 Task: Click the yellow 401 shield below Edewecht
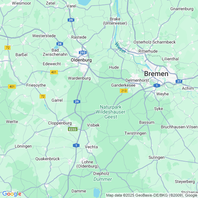tap(54, 72)
